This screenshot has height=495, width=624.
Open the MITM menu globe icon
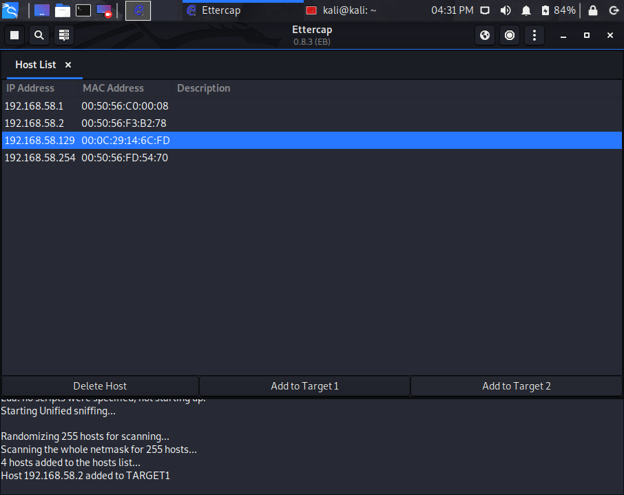[485, 35]
